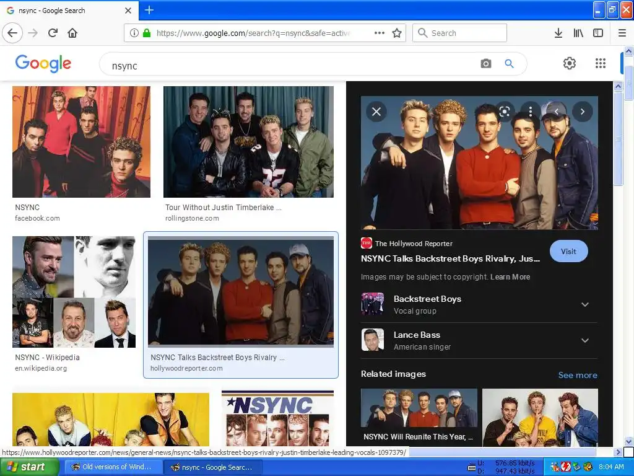The image size is (634, 476).
Task: Click the Learn More copyright link
Action: pyautogui.click(x=510, y=277)
